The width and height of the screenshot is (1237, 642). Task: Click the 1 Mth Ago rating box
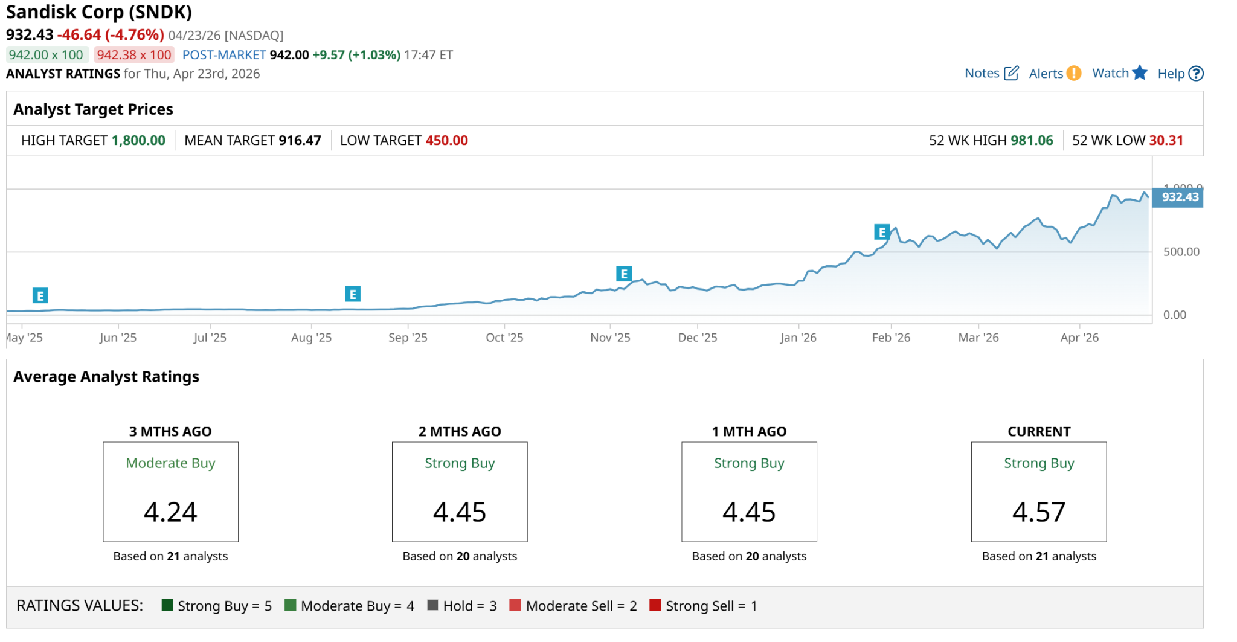pos(749,492)
